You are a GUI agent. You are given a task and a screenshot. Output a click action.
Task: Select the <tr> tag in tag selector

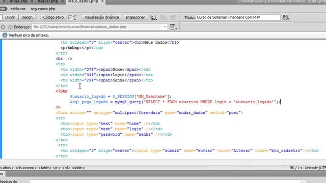(x=57, y=168)
